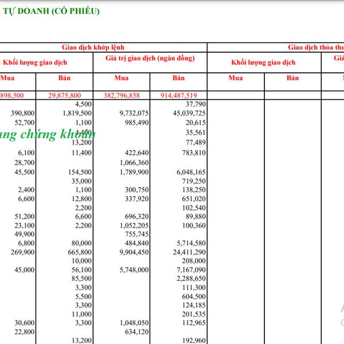
Task: Click the volume 665,800
Action: (80, 252)
